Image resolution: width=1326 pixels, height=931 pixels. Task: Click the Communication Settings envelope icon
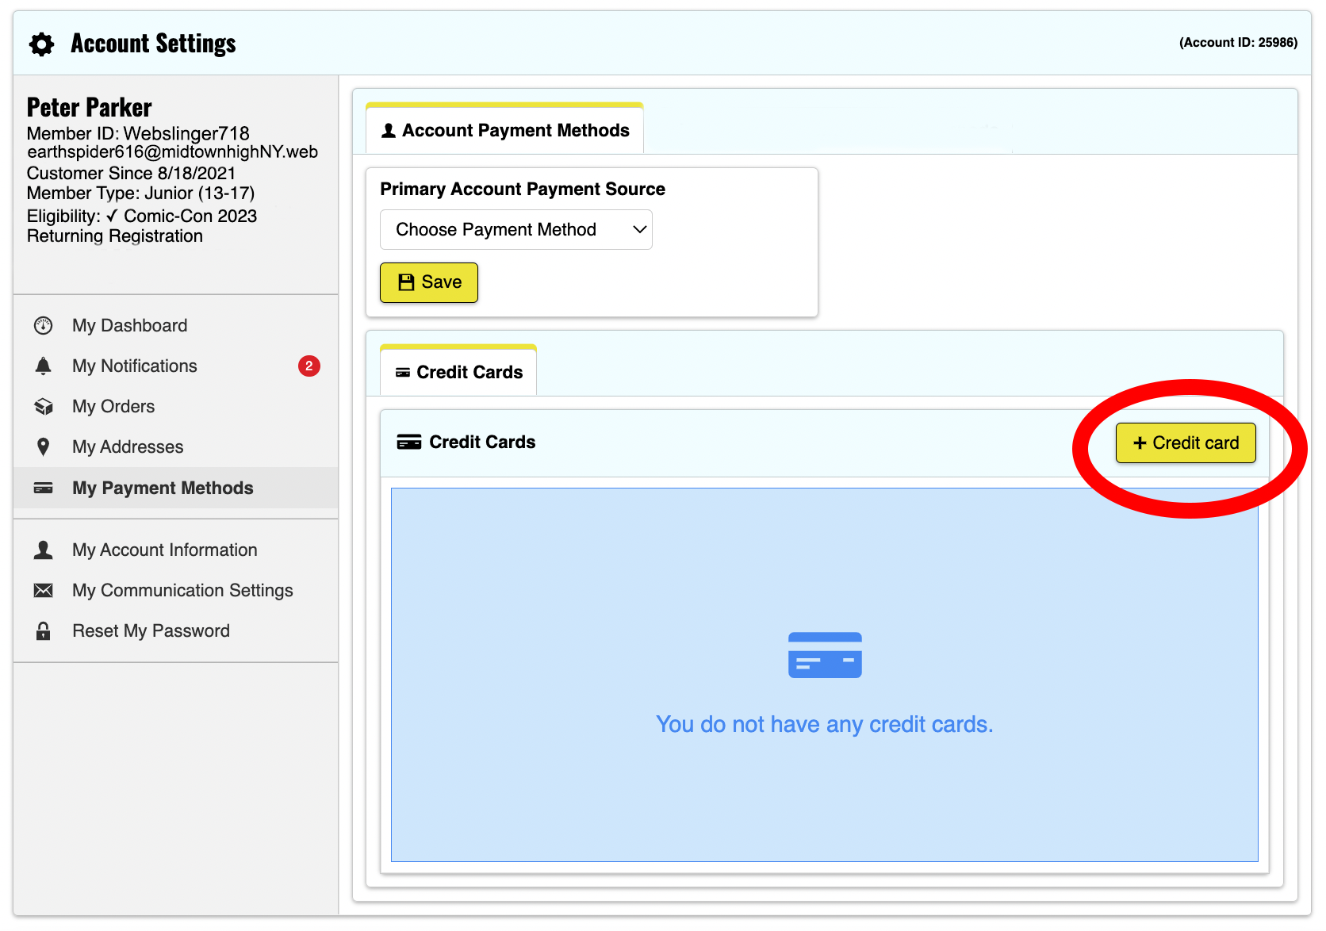click(x=44, y=591)
